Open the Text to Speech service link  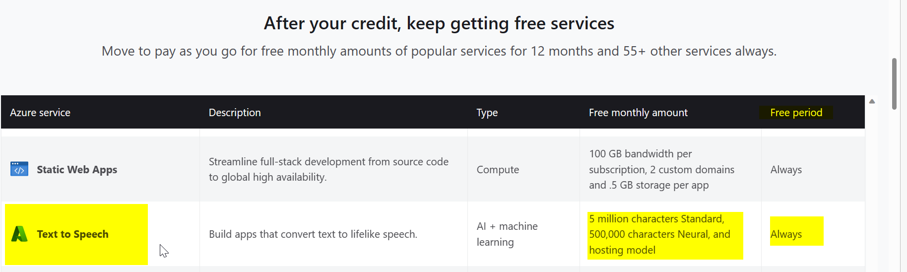(x=72, y=234)
